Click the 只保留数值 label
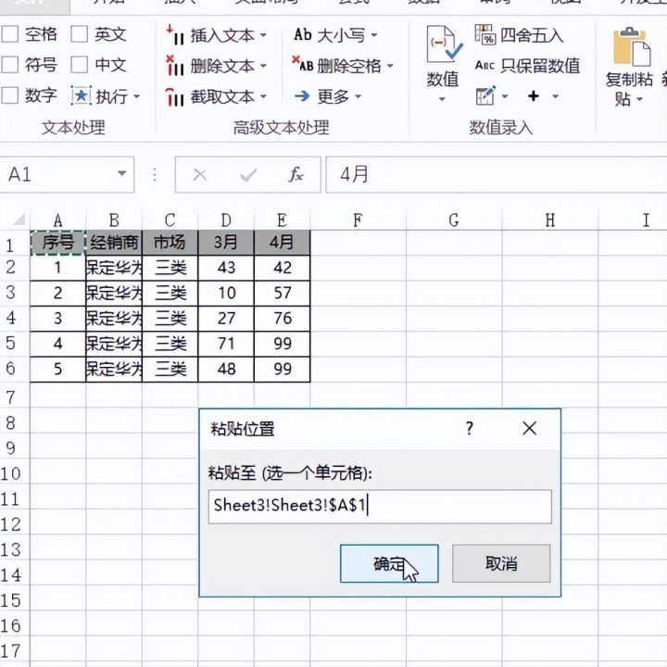 pos(540,66)
